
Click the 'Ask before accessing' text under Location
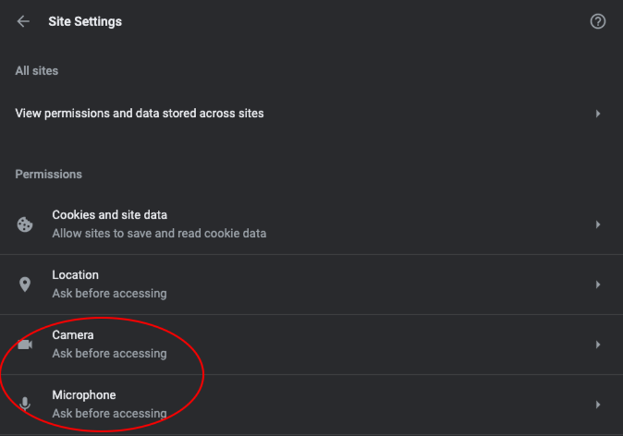click(110, 294)
